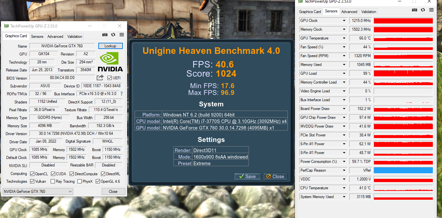Toggle the Vulkan checkbox
Viewport: 442px width, 218px height.
[32, 181]
